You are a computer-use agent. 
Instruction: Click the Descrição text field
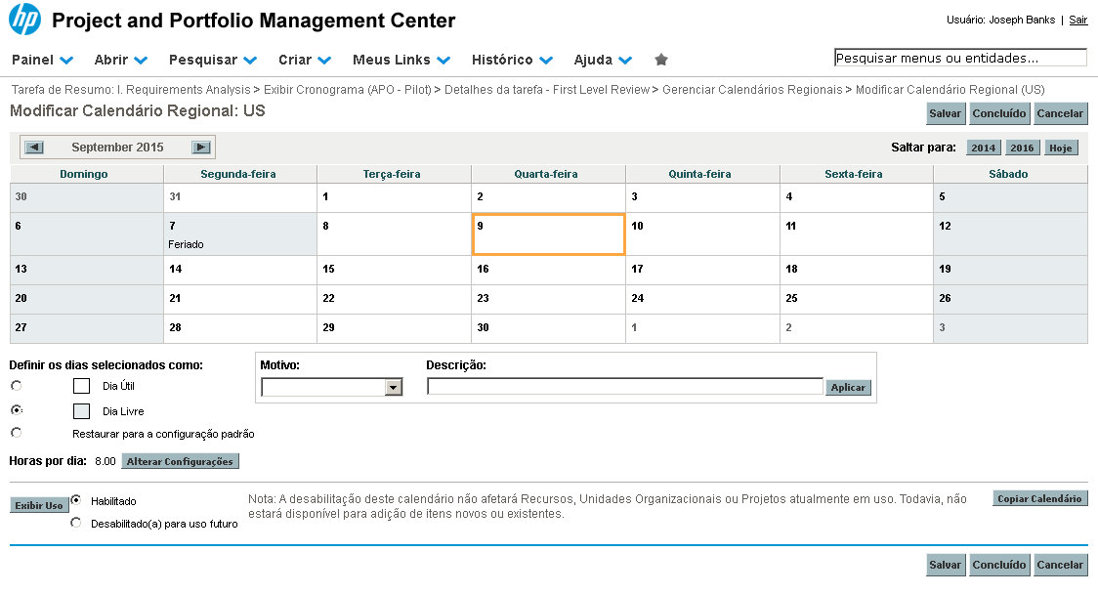point(625,387)
